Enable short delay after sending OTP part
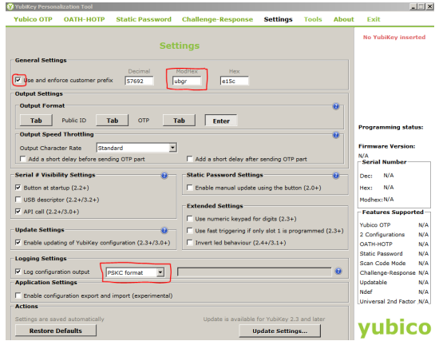Screen dimensions: 439x345 [x=189, y=159]
